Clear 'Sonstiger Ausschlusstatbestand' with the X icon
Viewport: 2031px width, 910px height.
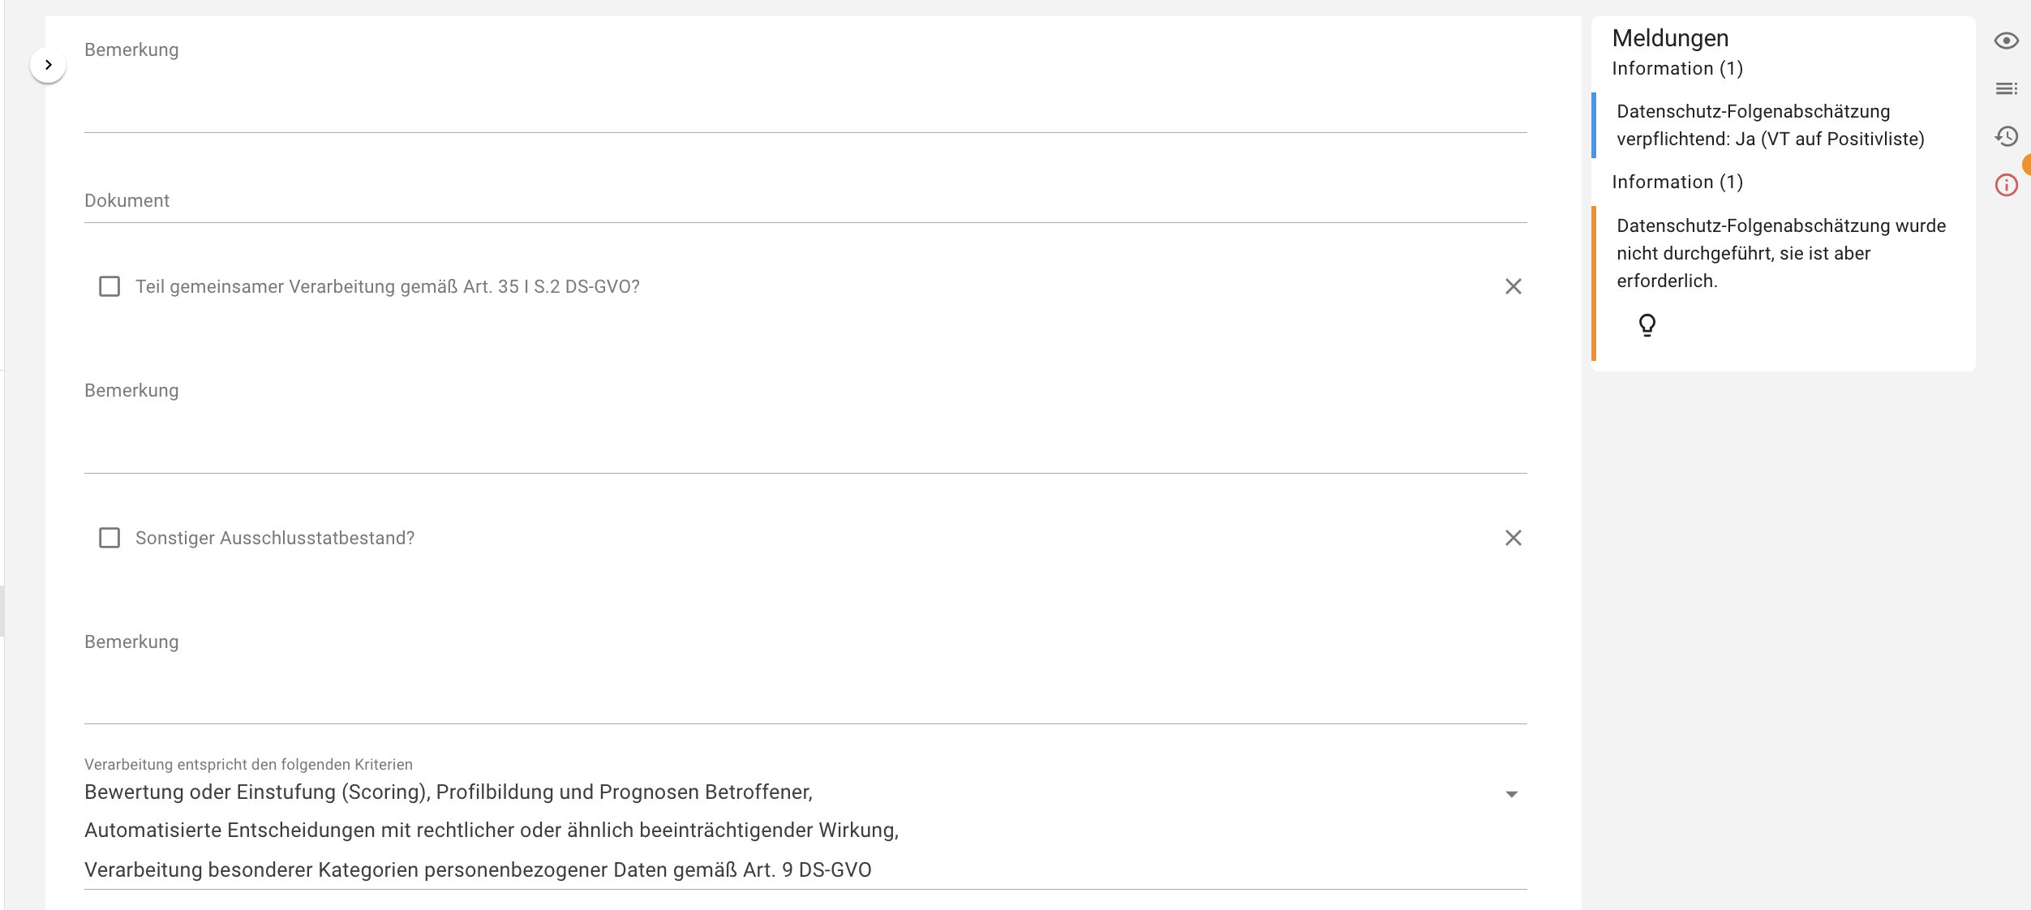(1513, 538)
